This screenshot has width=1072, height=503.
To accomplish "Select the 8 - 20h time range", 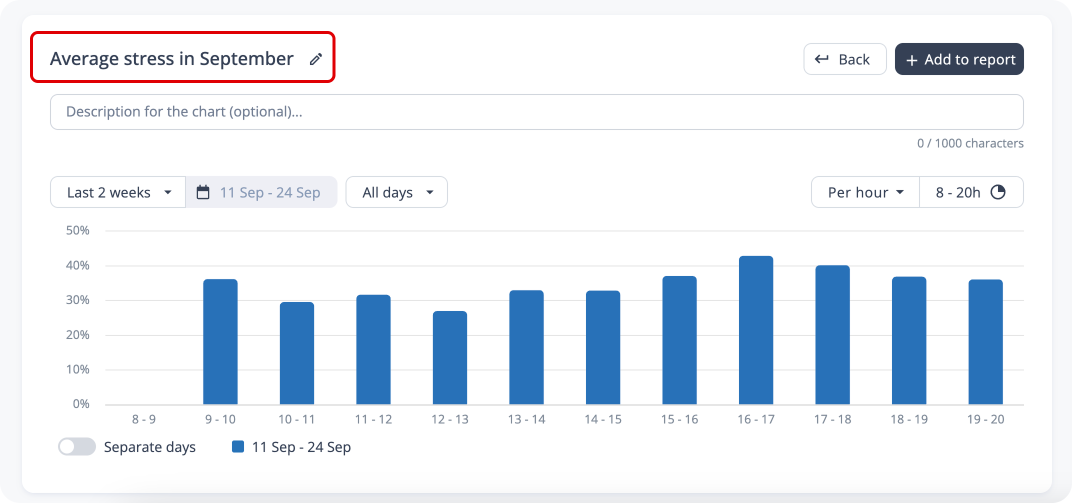I will (957, 192).
